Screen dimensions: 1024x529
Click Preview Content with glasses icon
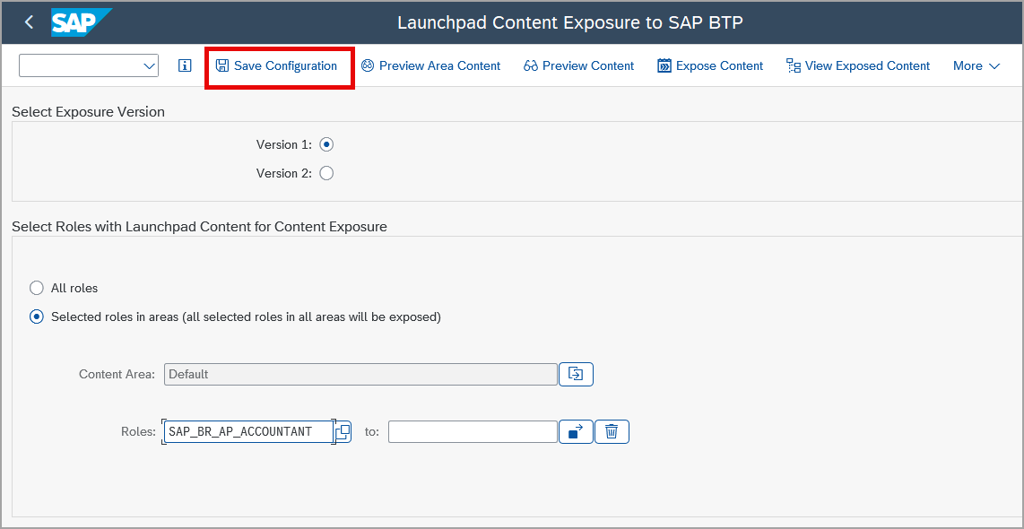tap(578, 66)
